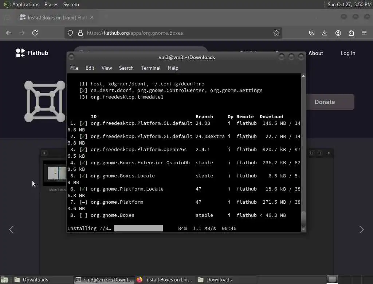Click the installation progress bar in terminal

point(138,228)
